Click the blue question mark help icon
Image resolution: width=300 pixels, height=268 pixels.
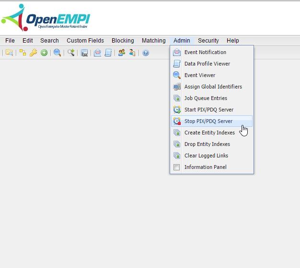146,53
